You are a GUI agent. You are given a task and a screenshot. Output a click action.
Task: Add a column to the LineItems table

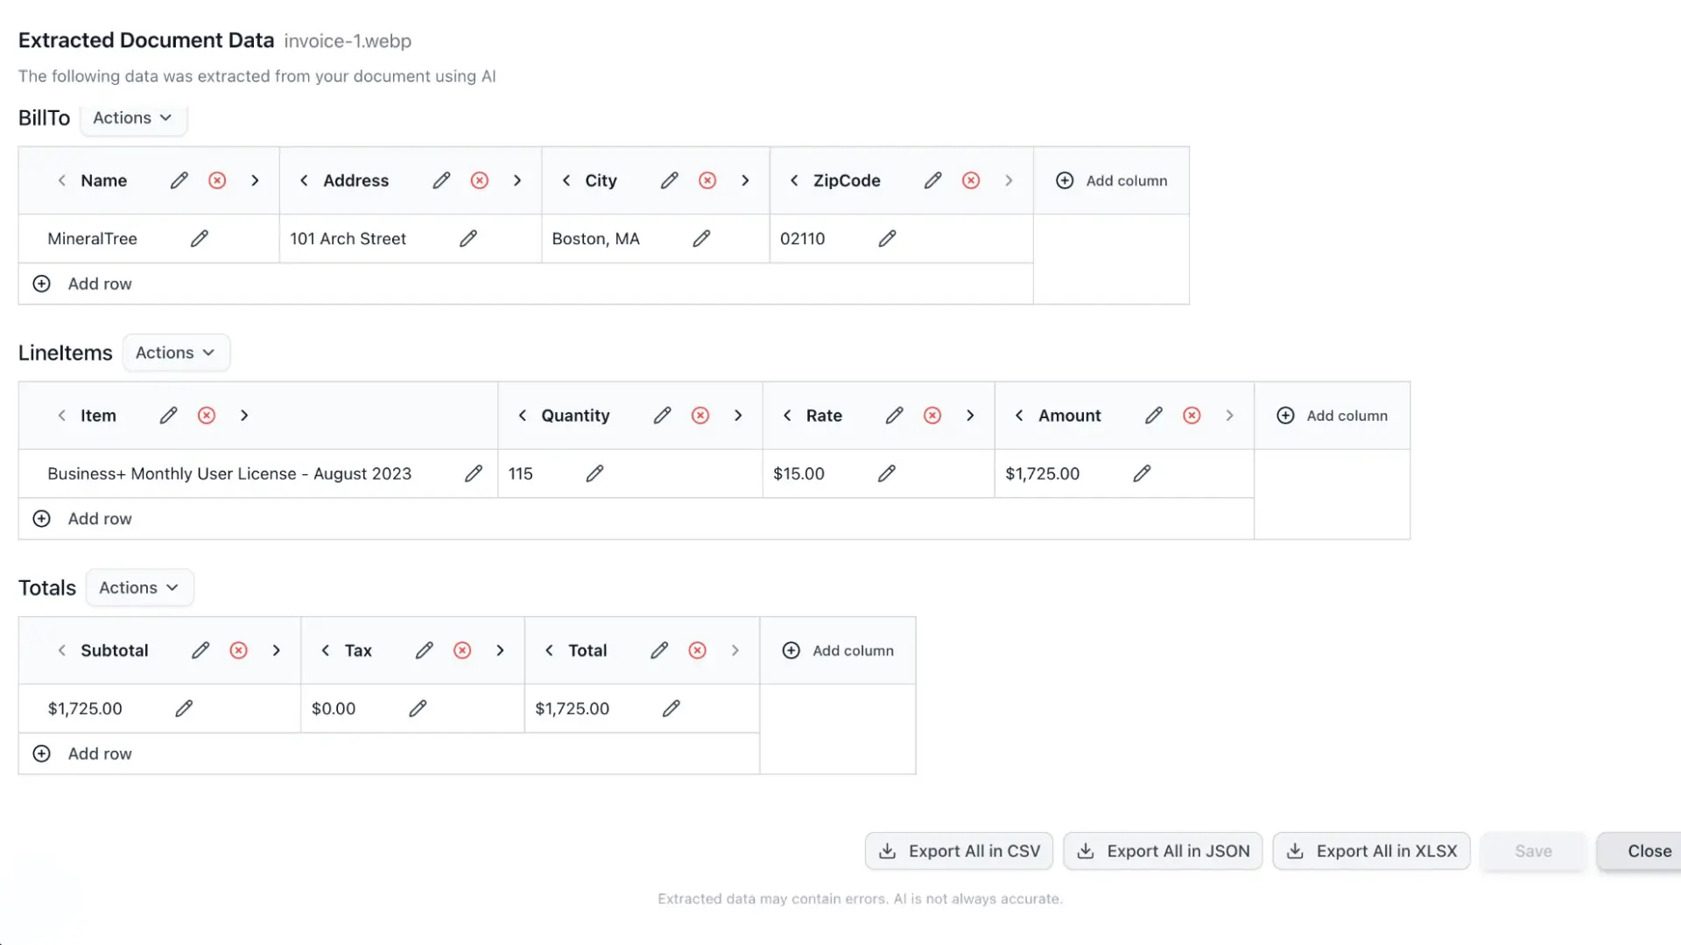[x=1333, y=416]
